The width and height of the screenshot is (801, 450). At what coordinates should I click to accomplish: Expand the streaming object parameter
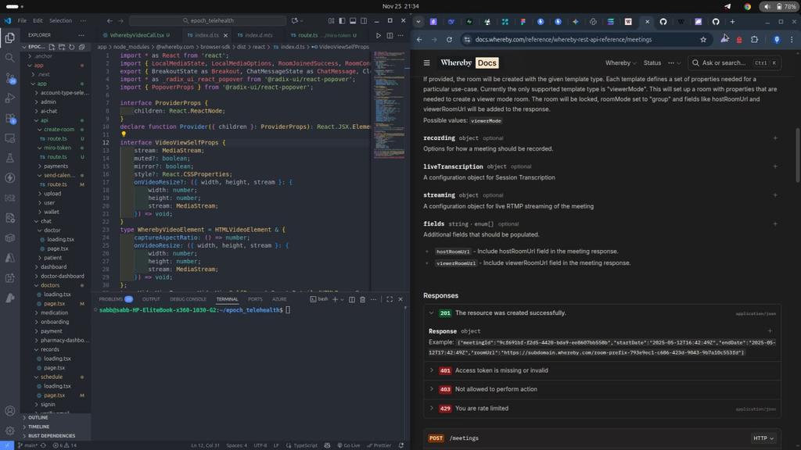coord(775,195)
